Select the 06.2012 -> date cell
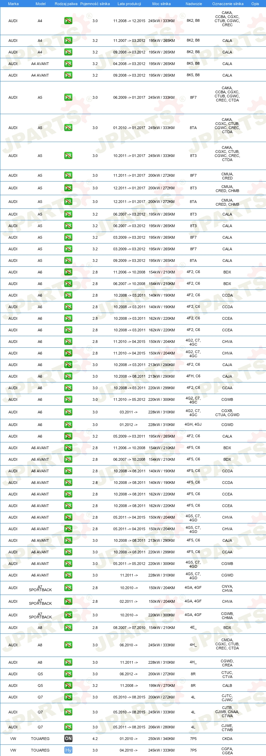The image size is (266, 756). pyautogui.click(x=129, y=674)
